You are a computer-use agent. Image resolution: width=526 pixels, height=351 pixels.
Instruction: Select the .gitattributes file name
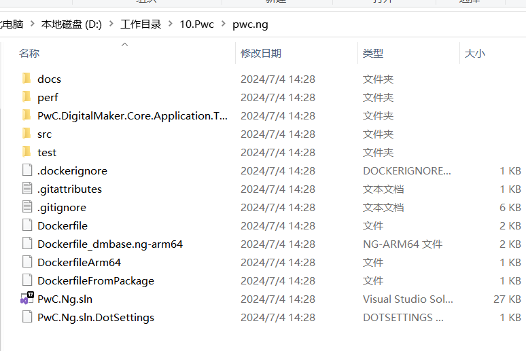[70, 189]
